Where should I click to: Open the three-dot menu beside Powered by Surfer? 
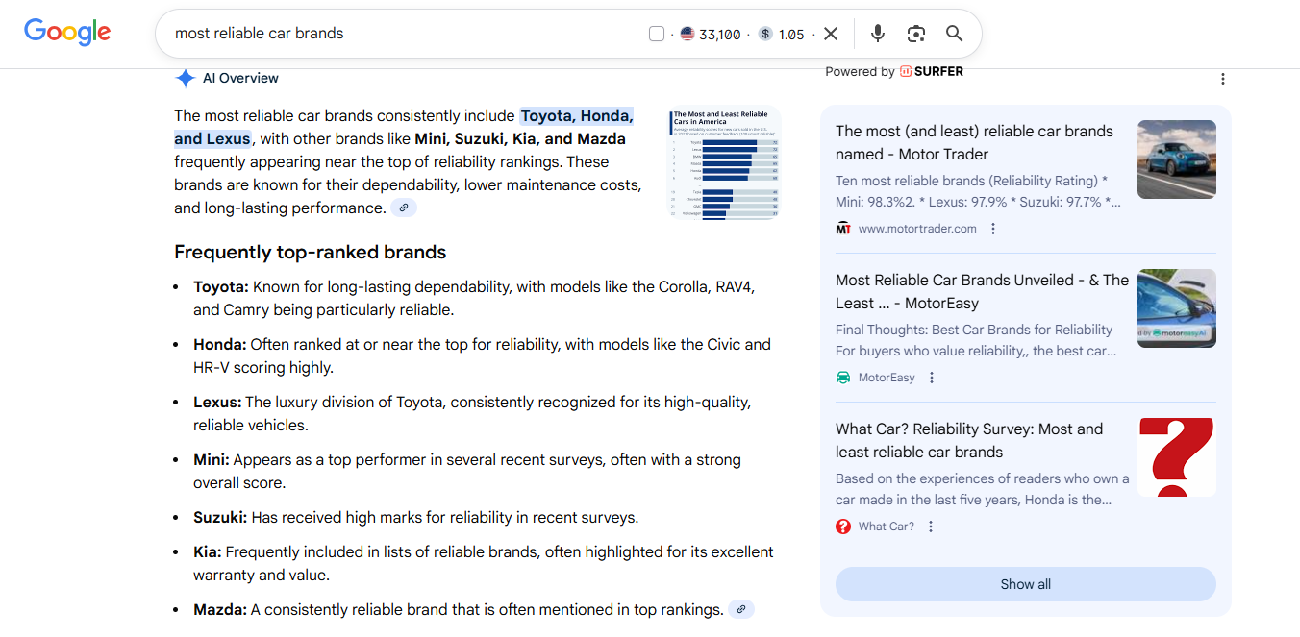[x=1223, y=79]
